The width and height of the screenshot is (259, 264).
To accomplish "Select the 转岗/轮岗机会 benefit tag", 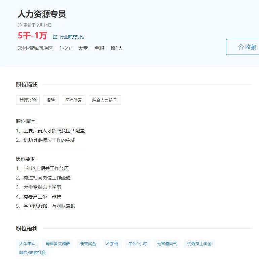I will click(32, 252).
